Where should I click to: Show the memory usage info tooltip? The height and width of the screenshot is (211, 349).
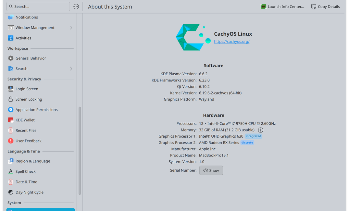pyautogui.click(x=260, y=130)
